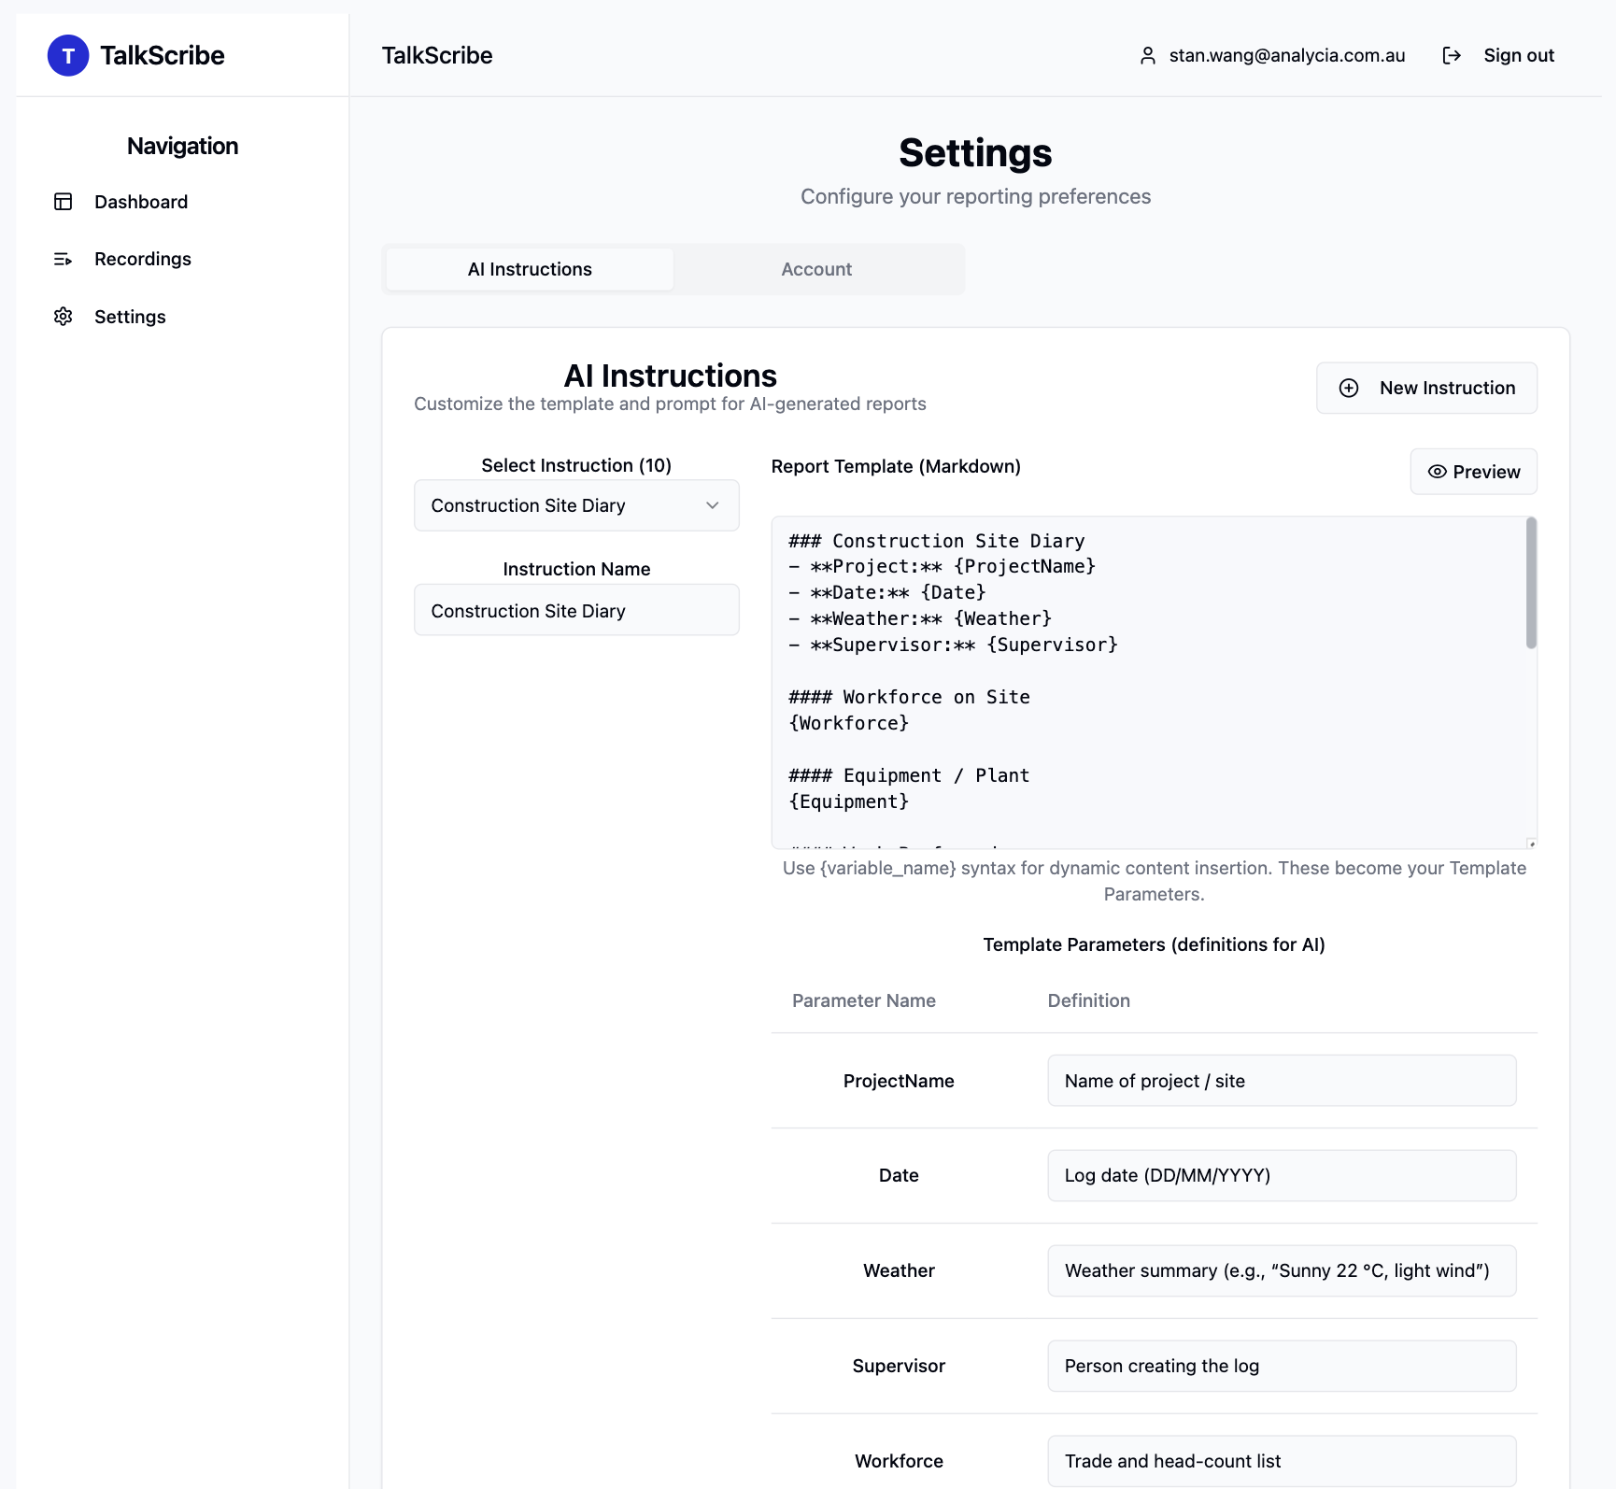Edit the Instruction Name field
The image size is (1616, 1489).
(576, 610)
